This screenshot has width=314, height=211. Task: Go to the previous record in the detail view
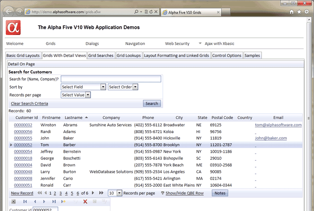(x=35, y=202)
